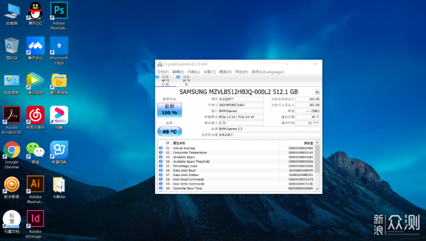The width and height of the screenshot is (426, 241).
Task: Open the Function (u) menu
Action: 194,72
